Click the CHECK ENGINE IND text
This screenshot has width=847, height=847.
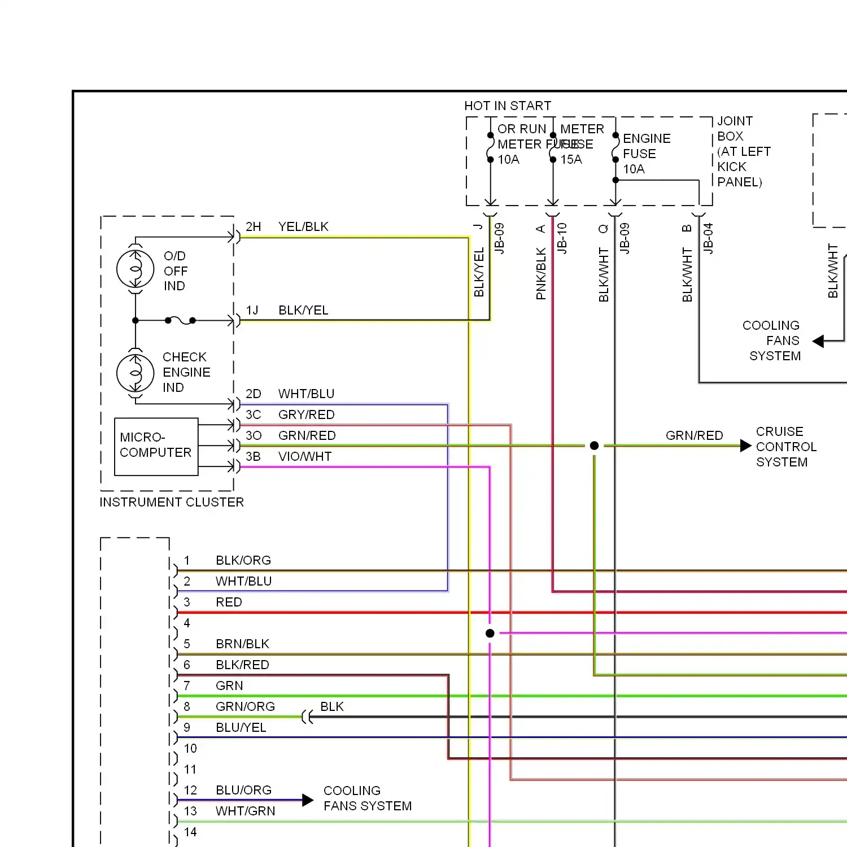pos(186,372)
